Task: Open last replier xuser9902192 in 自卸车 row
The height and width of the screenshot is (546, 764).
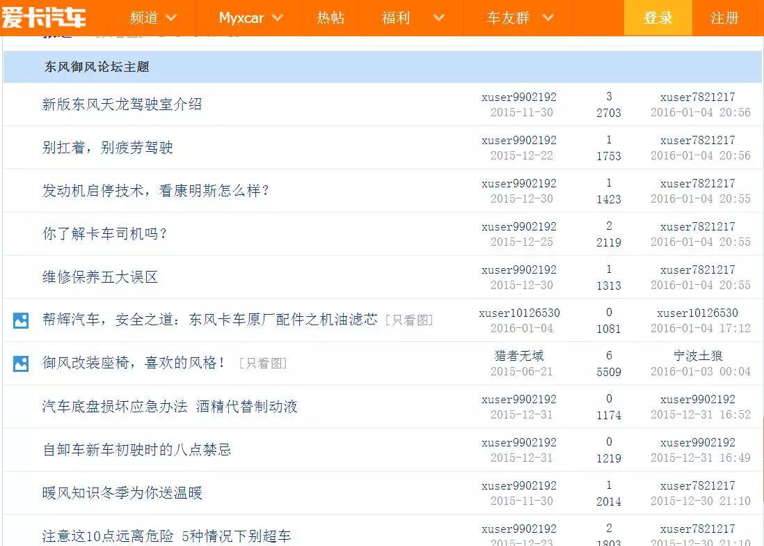Action: coord(698,443)
